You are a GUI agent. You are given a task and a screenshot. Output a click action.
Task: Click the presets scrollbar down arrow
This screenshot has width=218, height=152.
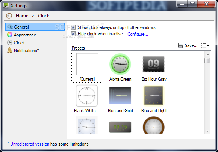click(x=207, y=131)
